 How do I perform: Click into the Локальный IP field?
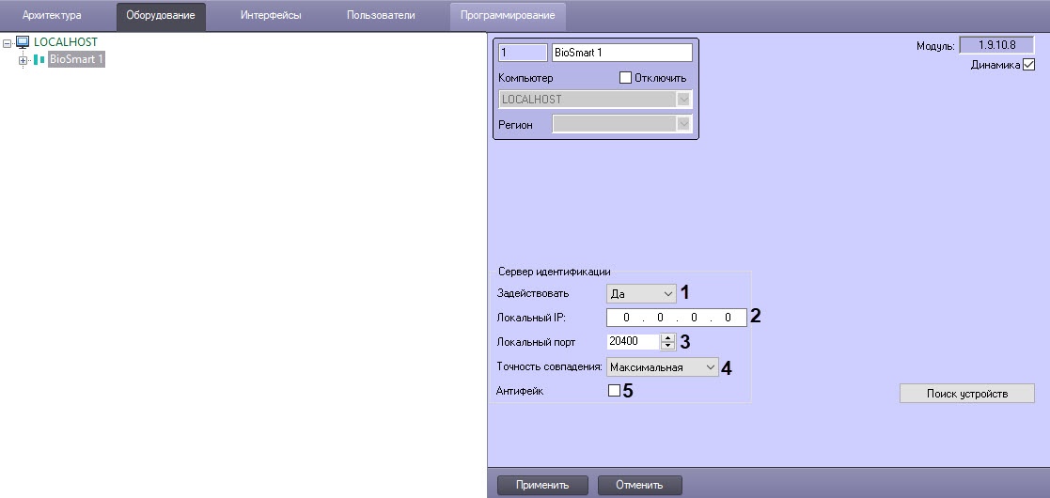[676, 318]
